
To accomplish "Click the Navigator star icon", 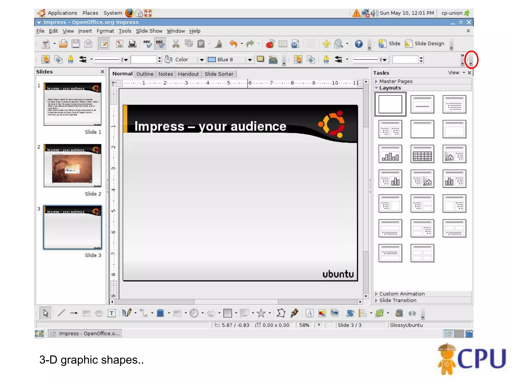I will click(326, 44).
